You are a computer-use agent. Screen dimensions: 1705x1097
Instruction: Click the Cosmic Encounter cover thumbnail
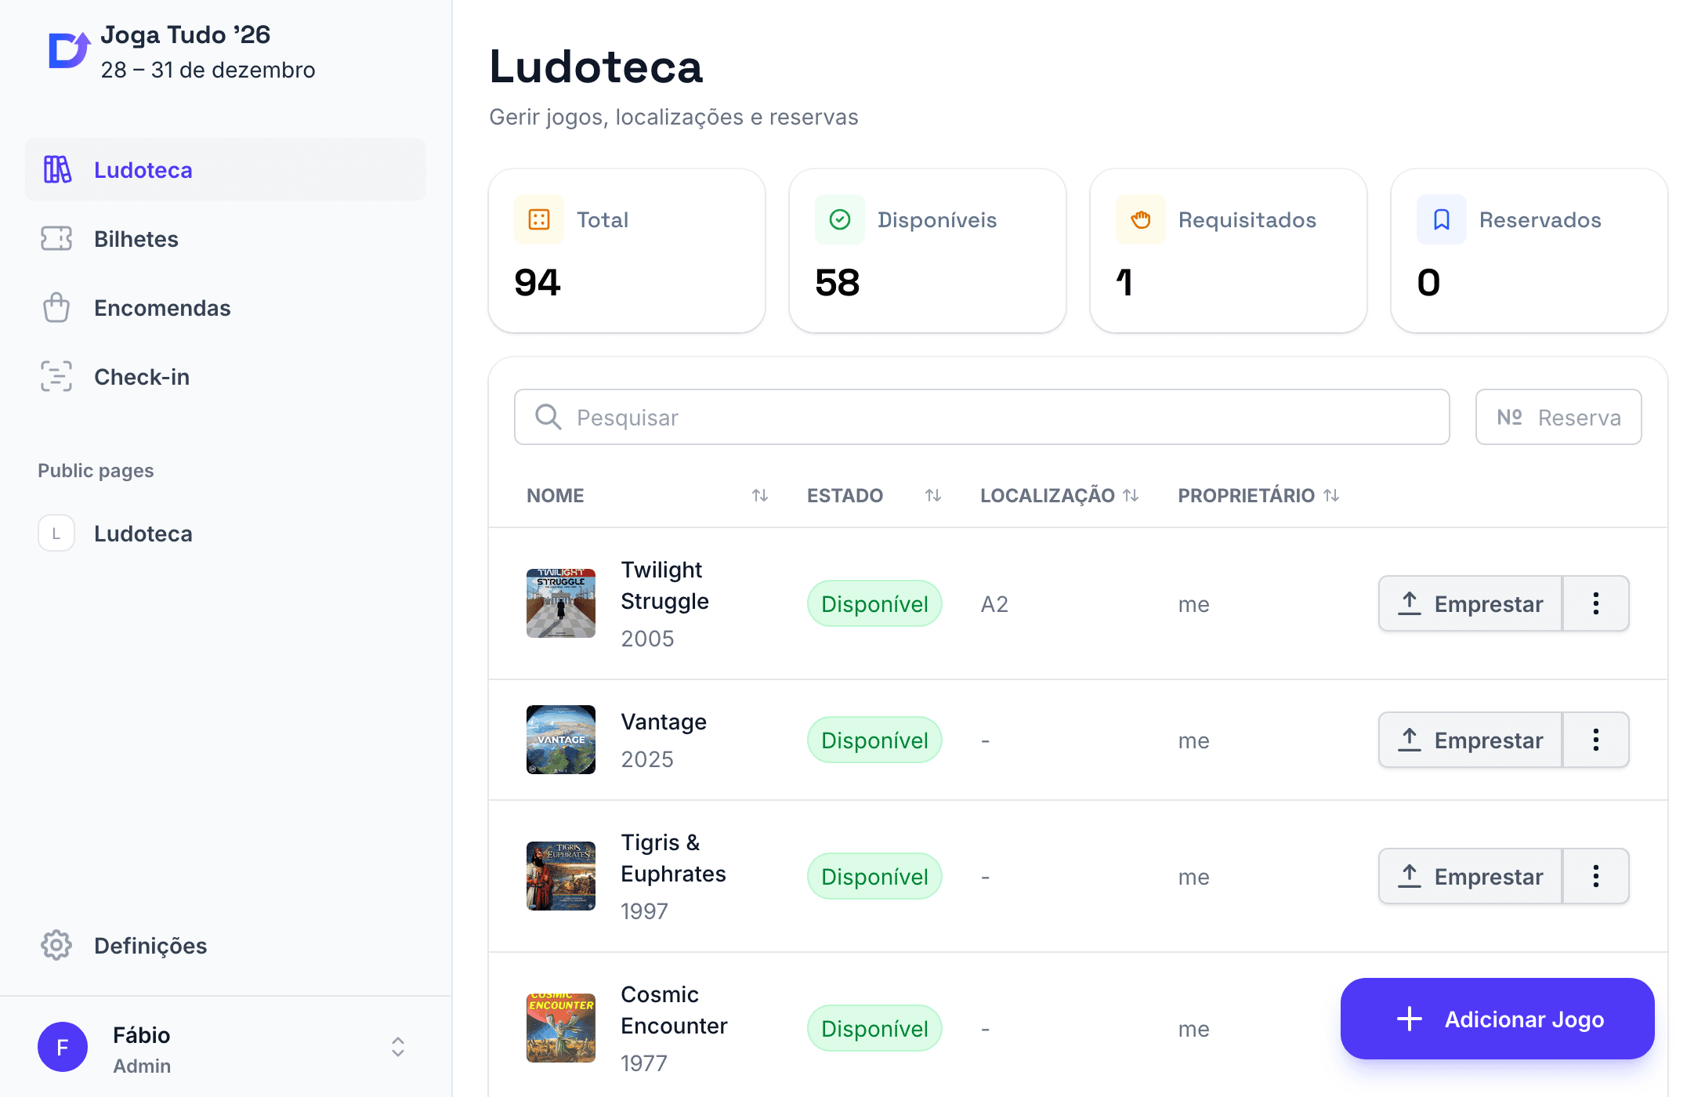click(x=561, y=1028)
